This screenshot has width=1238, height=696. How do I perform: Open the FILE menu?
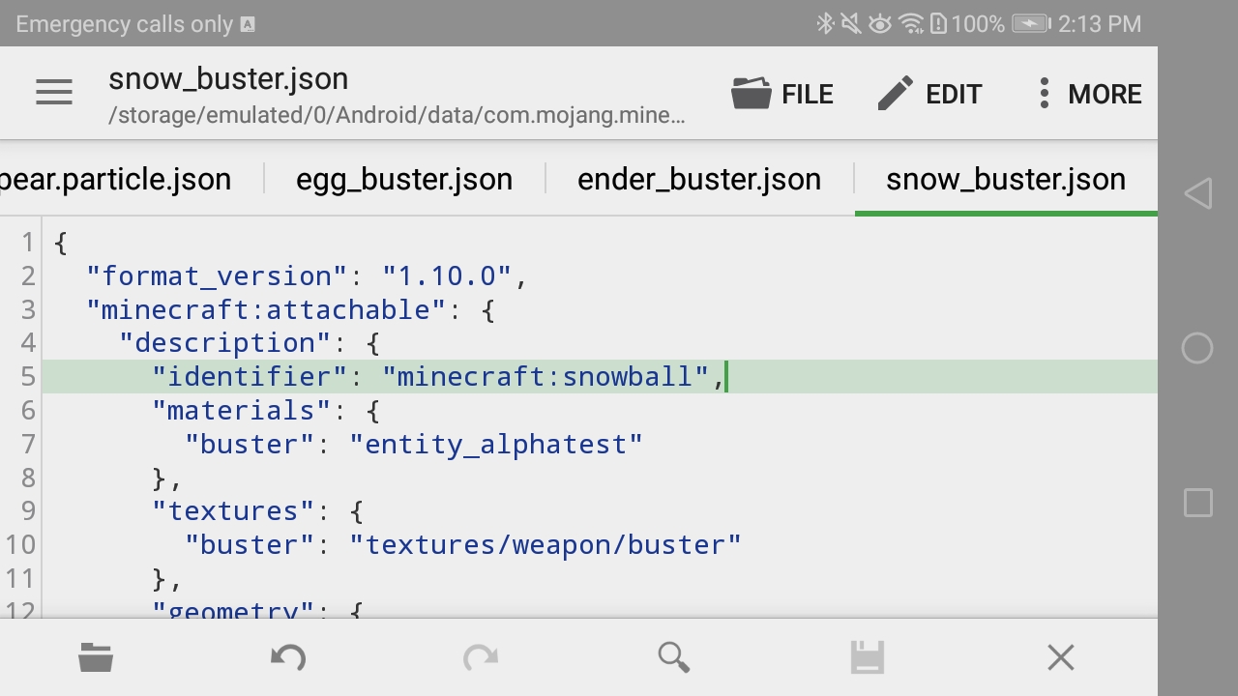click(x=782, y=94)
